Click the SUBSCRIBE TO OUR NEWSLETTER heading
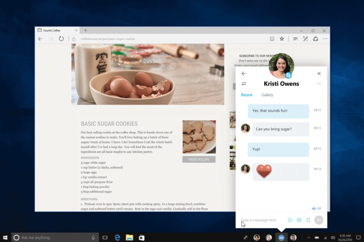This screenshot has width=364, height=242. [x=257, y=56]
